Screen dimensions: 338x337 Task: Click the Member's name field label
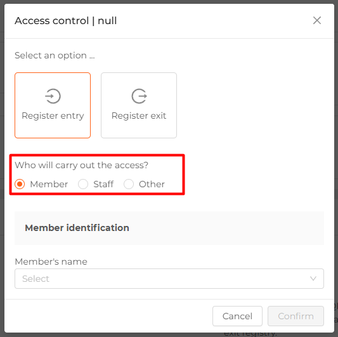(51, 261)
